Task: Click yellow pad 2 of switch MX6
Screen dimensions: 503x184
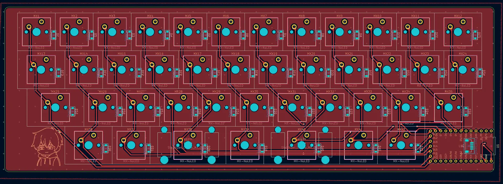Action: tap(231, 22)
